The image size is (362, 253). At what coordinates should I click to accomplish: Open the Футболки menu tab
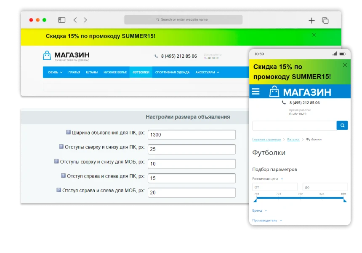[x=141, y=72]
